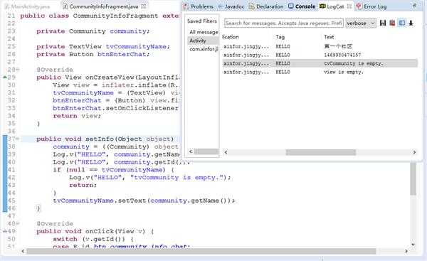
Task: Toggle LogCat scroll lock down-arrow icon
Action: pyautogui.click(x=411, y=23)
